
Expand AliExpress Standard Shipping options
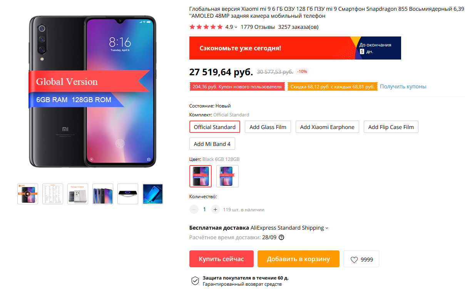click(327, 228)
